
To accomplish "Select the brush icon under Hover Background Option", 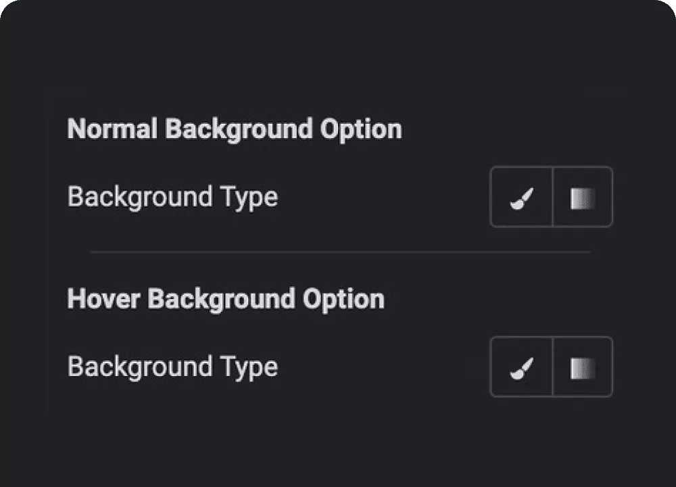I will pos(521,367).
